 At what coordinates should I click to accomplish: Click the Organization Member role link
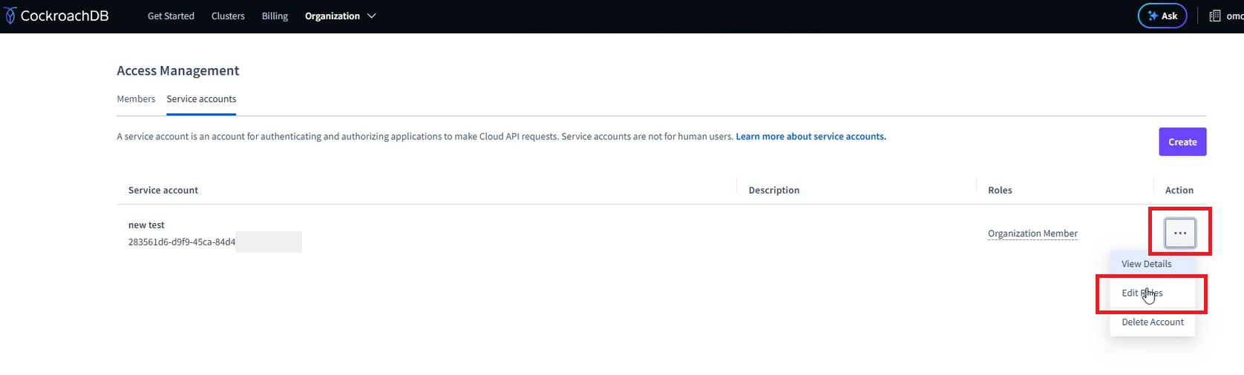(x=1032, y=233)
